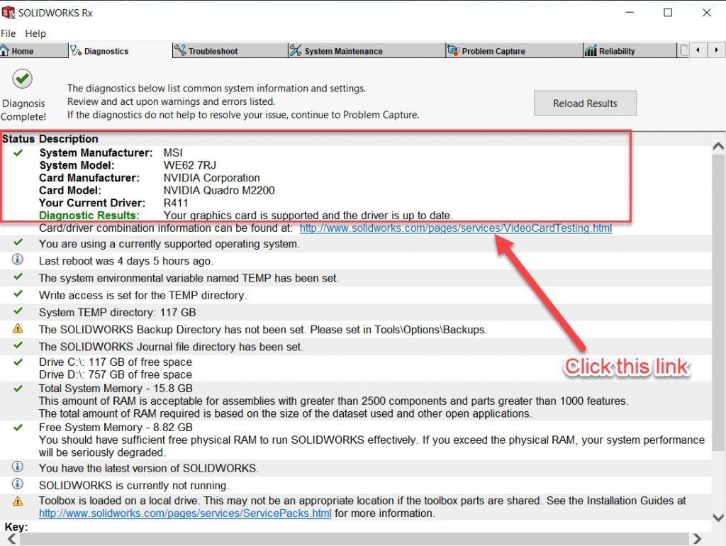Click the 'Status' column header
Viewport: 726px width, 546px height.
click(18, 139)
